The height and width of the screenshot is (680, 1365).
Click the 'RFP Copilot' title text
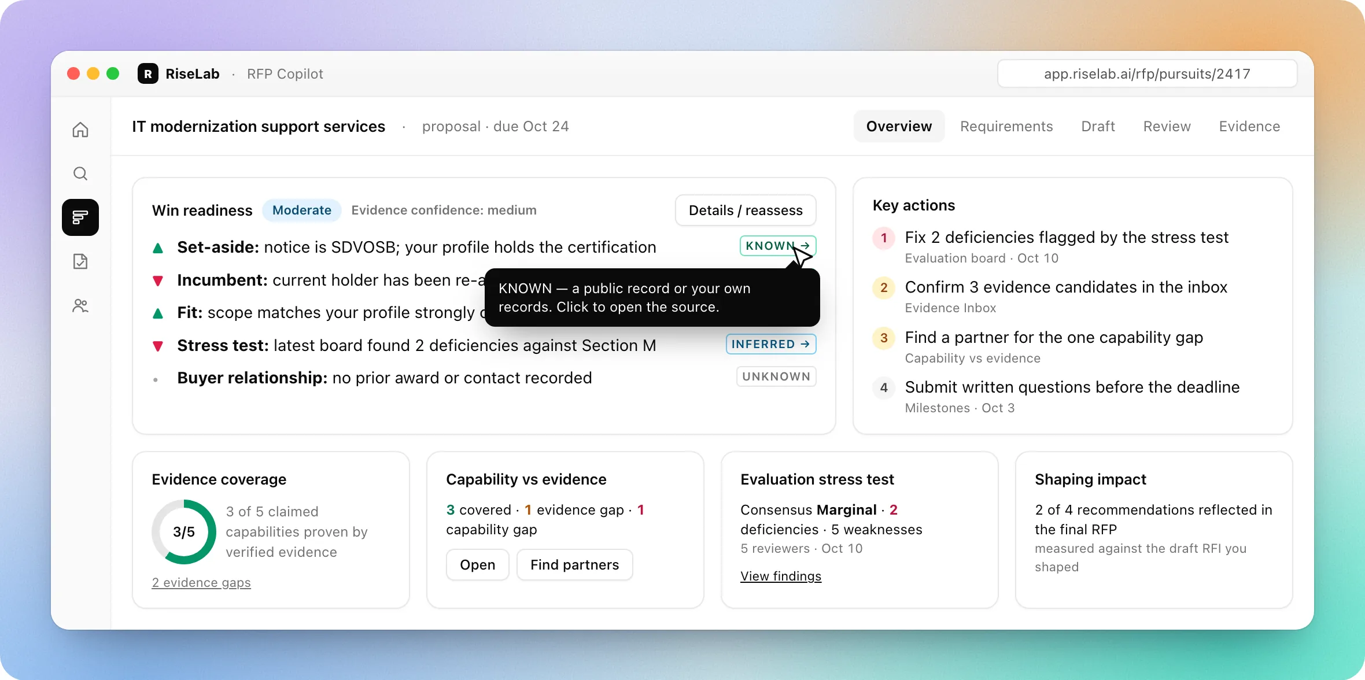[285, 73]
